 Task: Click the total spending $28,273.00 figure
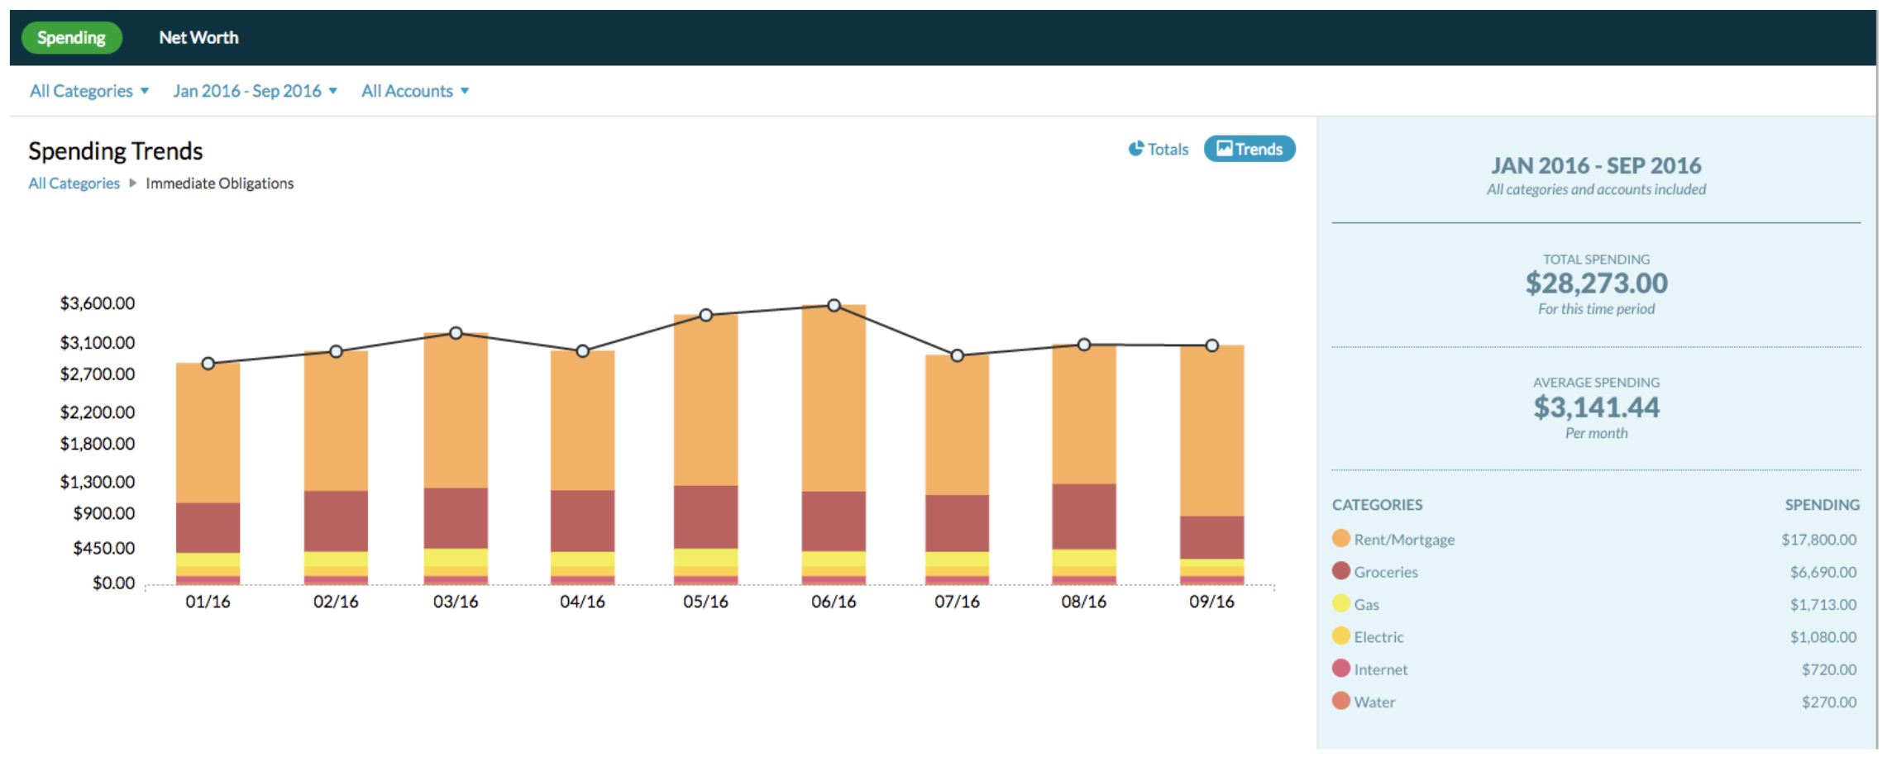click(x=1596, y=283)
